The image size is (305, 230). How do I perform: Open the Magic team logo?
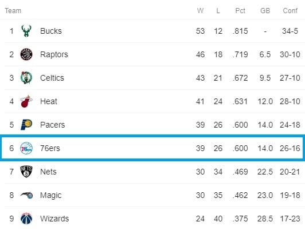pos(26,195)
